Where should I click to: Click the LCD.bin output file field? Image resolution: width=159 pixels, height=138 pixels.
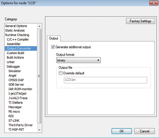coord(105,80)
